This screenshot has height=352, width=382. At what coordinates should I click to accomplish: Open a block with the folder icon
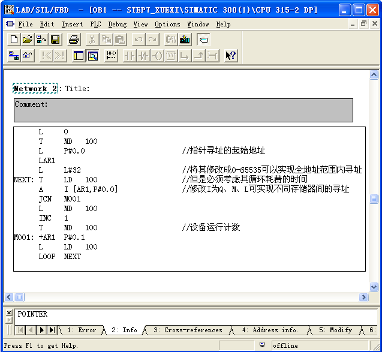[x=28, y=40]
